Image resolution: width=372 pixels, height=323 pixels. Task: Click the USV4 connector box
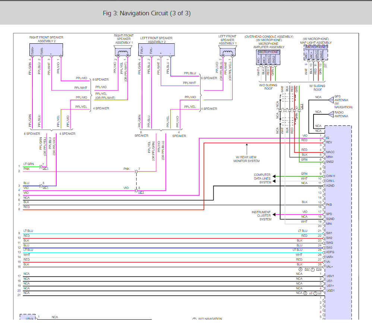tap(30, 319)
